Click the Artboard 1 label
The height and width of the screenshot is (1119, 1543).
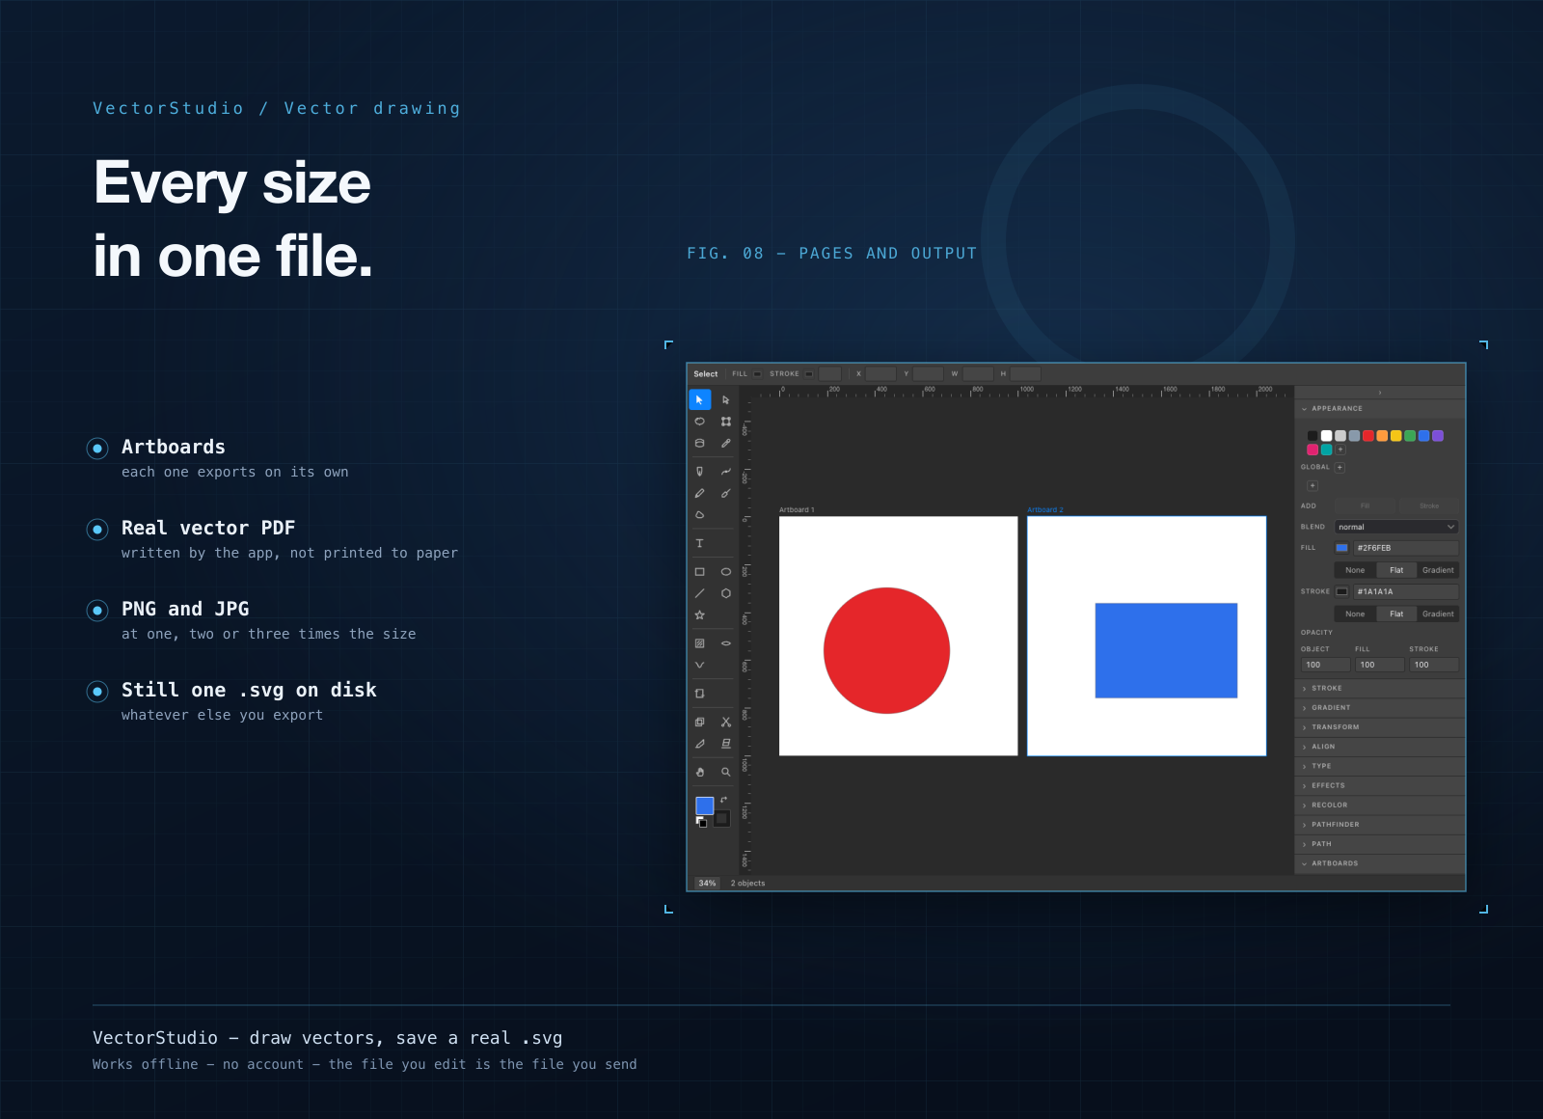797,510
